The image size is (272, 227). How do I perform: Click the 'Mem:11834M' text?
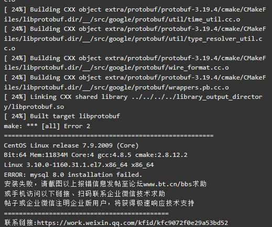(49, 155)
